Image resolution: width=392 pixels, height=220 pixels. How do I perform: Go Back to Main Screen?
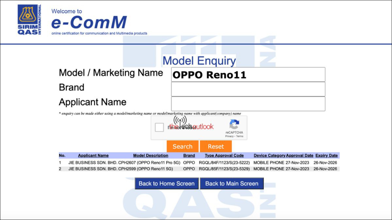click(232, 184)
